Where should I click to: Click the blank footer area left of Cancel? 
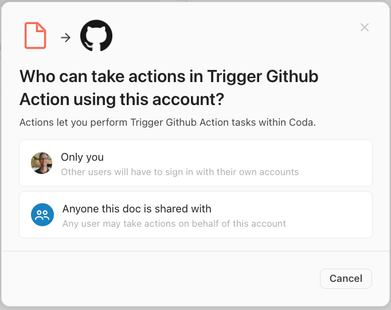coord(161,278)
